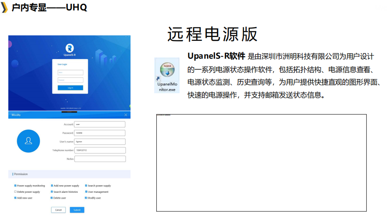The image size is (387, 216).
Task: Close the Modify dialog with the X
Action: coord(126,115)
